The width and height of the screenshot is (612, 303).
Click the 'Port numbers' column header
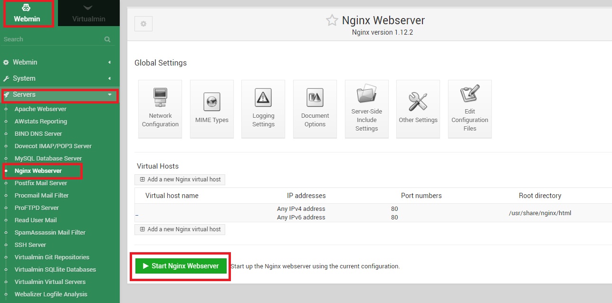(x=421, y=196)
